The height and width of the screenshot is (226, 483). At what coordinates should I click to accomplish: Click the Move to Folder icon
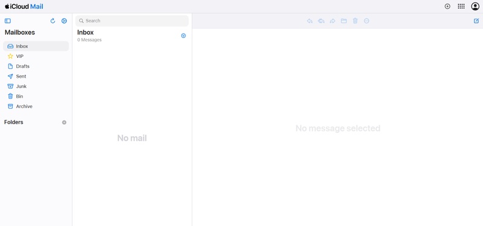click(344, 21)
